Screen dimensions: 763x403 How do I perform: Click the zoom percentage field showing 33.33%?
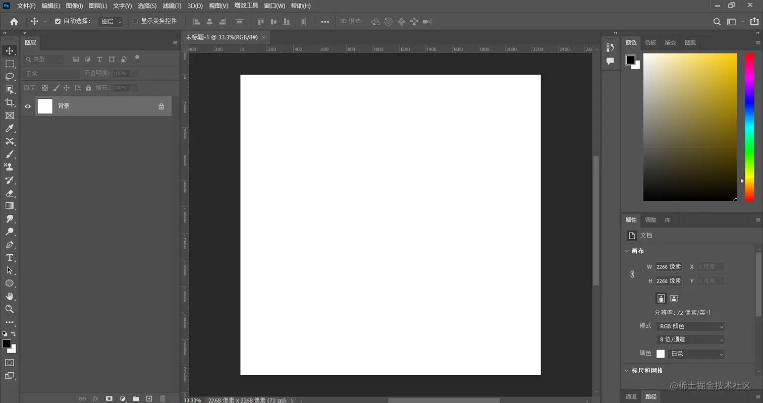coord(192,399)
